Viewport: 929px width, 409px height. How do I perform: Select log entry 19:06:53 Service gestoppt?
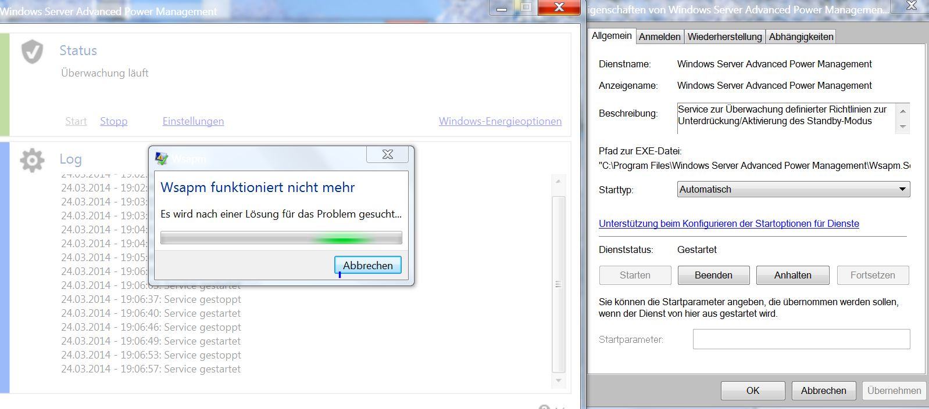click(151, 355)
